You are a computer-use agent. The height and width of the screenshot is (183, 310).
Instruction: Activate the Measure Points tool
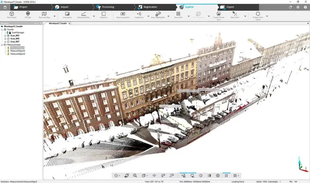(x=83, y=15)
